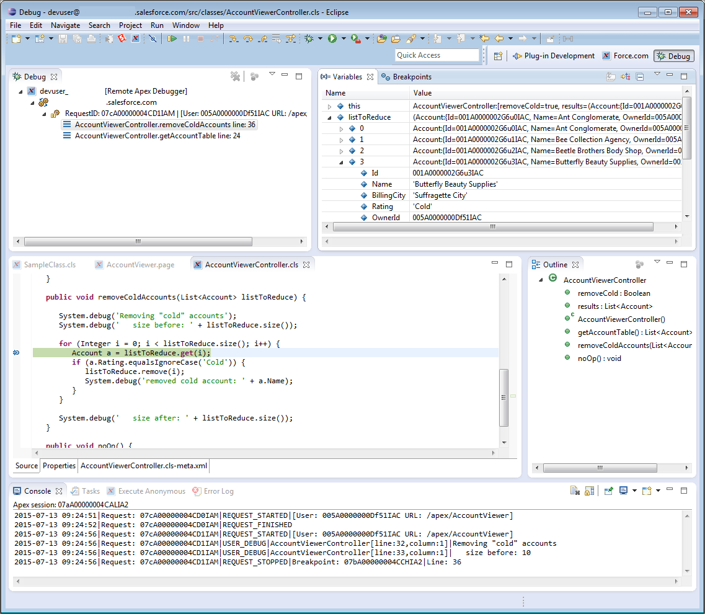Click the Step Over toolbar icon
Image resolution: width=705 pixels, height=614 pixels.
(x=248, y=38)
